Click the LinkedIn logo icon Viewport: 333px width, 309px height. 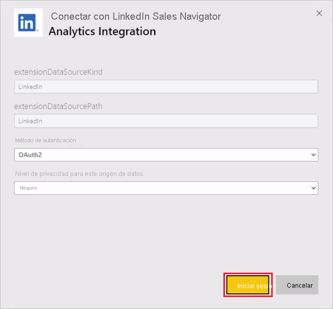click(x=28, y=23)
